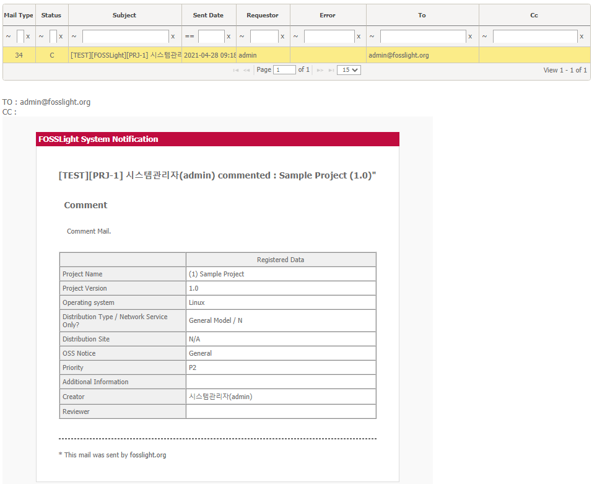Go to the previous page of results
The image size is (597, 484).
point(246,70)
